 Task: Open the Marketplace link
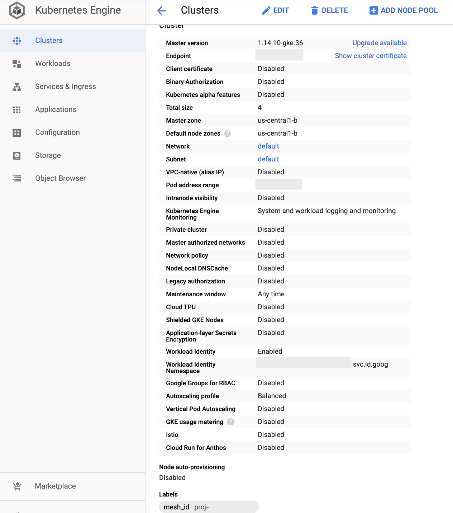pos(72,486)
